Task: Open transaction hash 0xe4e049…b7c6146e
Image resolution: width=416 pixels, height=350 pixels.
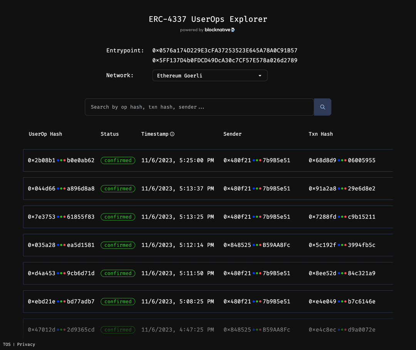Action: (x=342, y=302)
